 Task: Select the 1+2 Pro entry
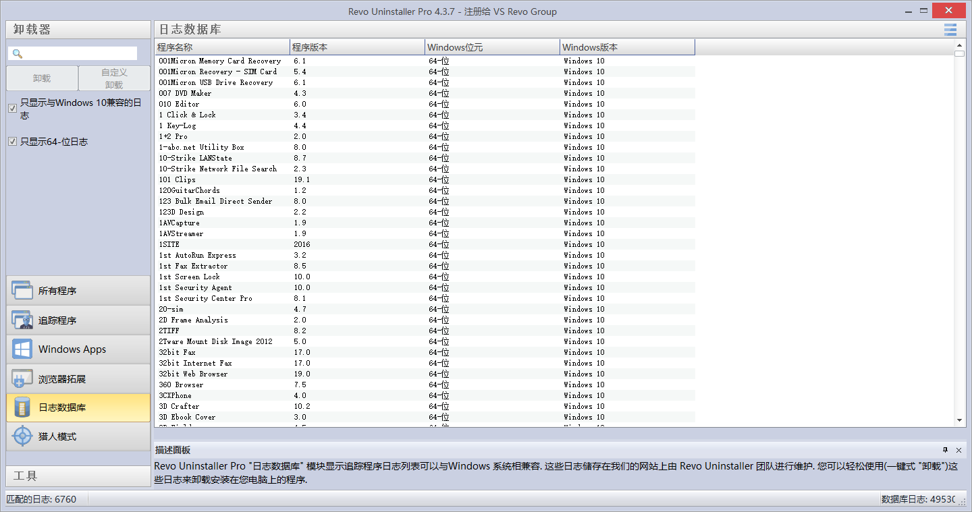(x=425, y=136)
